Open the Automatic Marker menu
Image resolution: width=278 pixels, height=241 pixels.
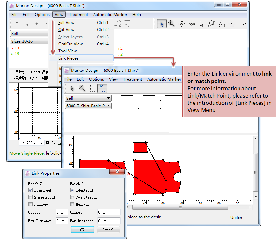pos(110,15)
